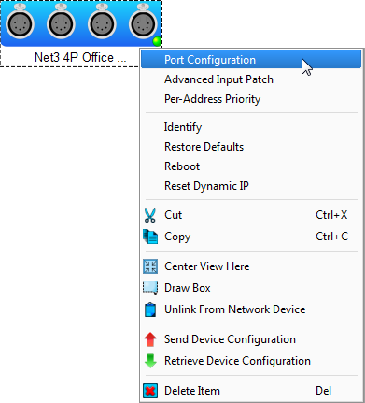Select the first DMX port connector

(20, 22)
